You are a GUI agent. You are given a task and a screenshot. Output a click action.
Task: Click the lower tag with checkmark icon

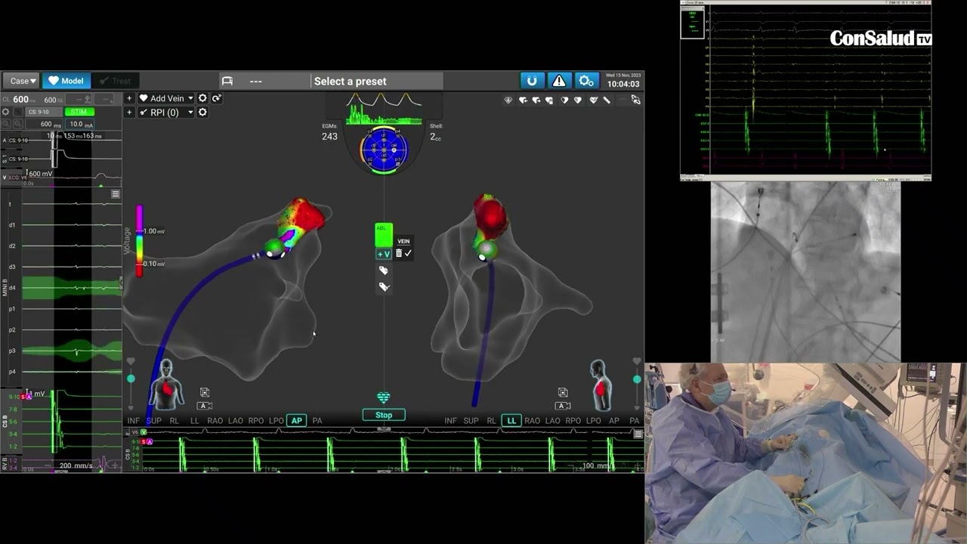(x=383, y=287)
